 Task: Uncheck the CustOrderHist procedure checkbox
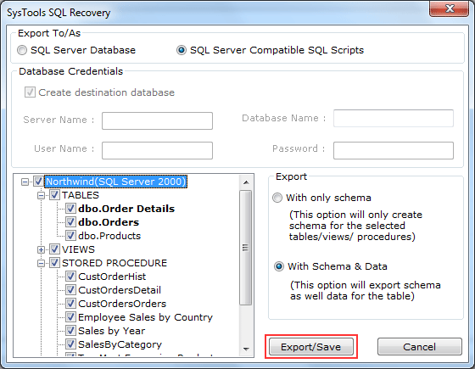pos(70,277)
